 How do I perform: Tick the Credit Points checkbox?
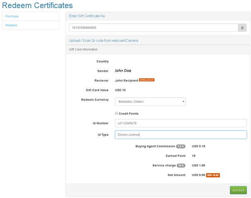coord(116,113)
